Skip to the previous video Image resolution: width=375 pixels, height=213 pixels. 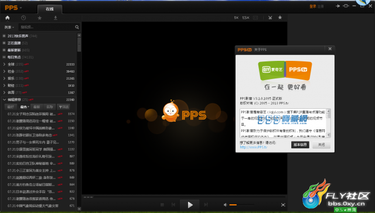coord(173,205)
